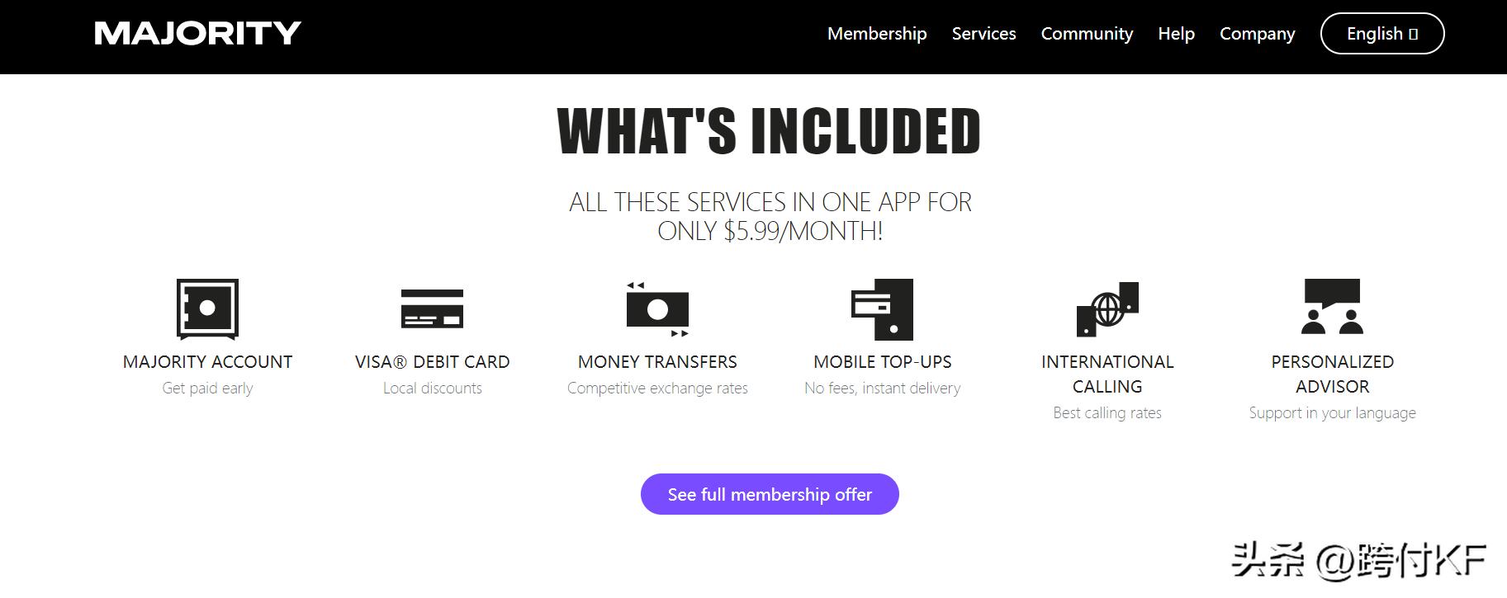
Task: Open the English language dropdown
Action: [x=1381, y=34]
